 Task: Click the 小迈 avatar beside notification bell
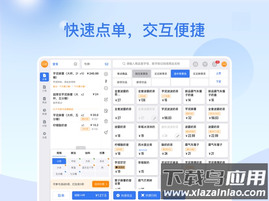(x=224, y=64)
